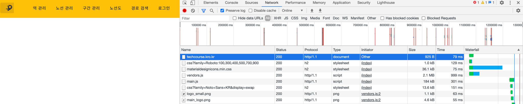Switch to the Console tab
Screen dimensions: 523x104
(x=231, y=3)
